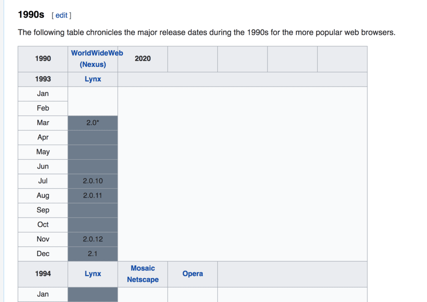Image resolution: width=427 pixels, height=302 pixels.
Task: Click the edit link beside 1990s heading
Action: click(x=61, y=15)
